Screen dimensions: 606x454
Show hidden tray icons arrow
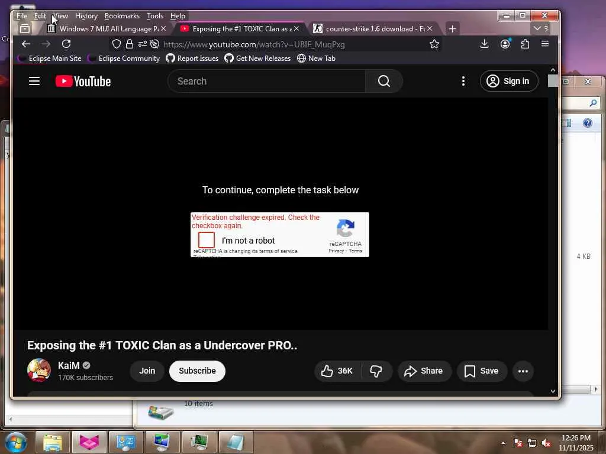coord(503,443)
